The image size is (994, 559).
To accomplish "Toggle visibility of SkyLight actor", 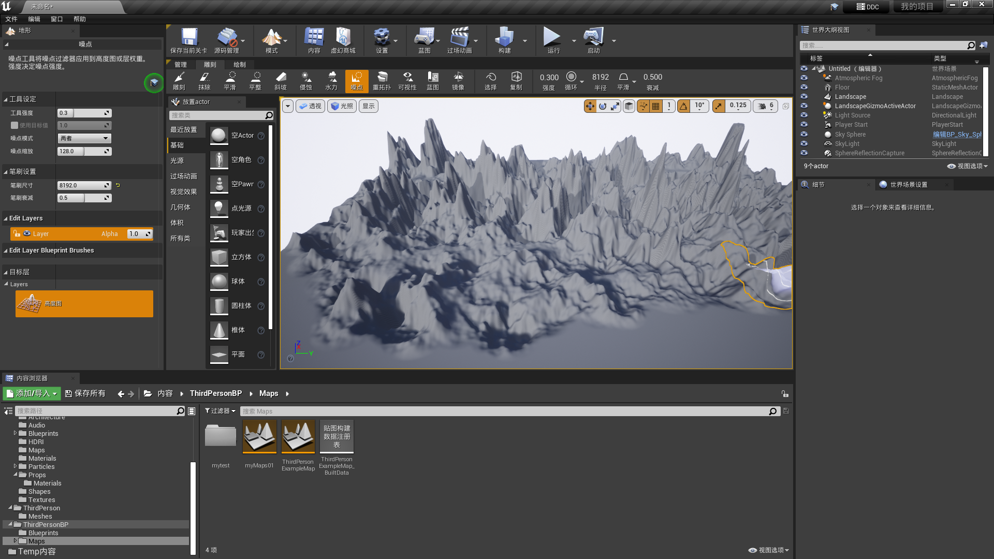I will [804, 144].
